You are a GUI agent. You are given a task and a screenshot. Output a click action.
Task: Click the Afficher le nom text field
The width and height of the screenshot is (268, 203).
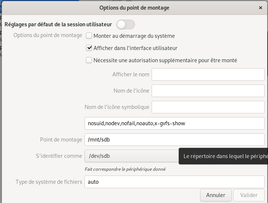[x=208, y=74]
